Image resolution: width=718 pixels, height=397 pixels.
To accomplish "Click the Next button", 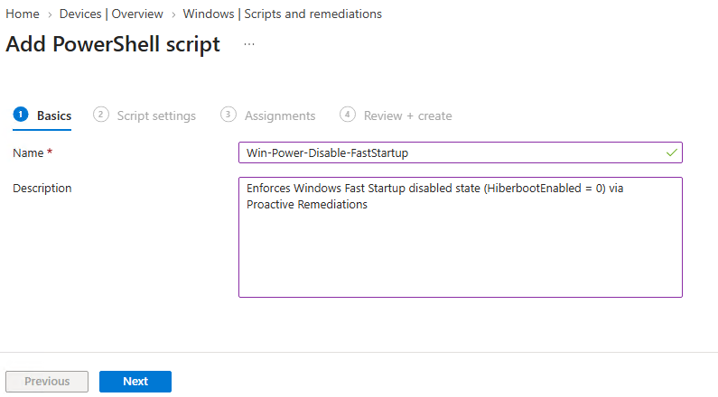I will coord(135,382).
